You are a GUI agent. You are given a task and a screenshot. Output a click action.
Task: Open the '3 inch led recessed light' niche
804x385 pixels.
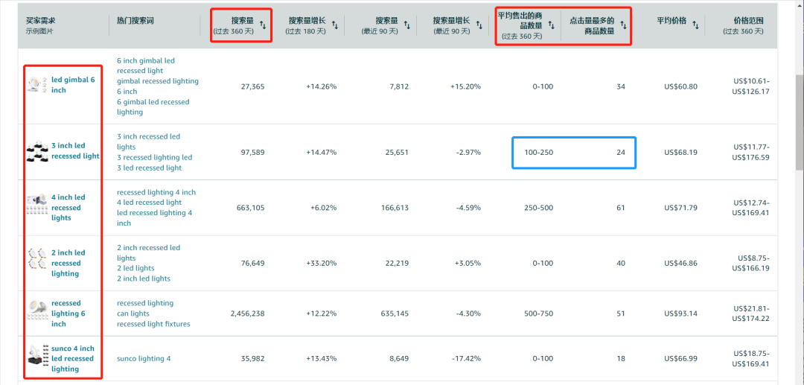75,151
